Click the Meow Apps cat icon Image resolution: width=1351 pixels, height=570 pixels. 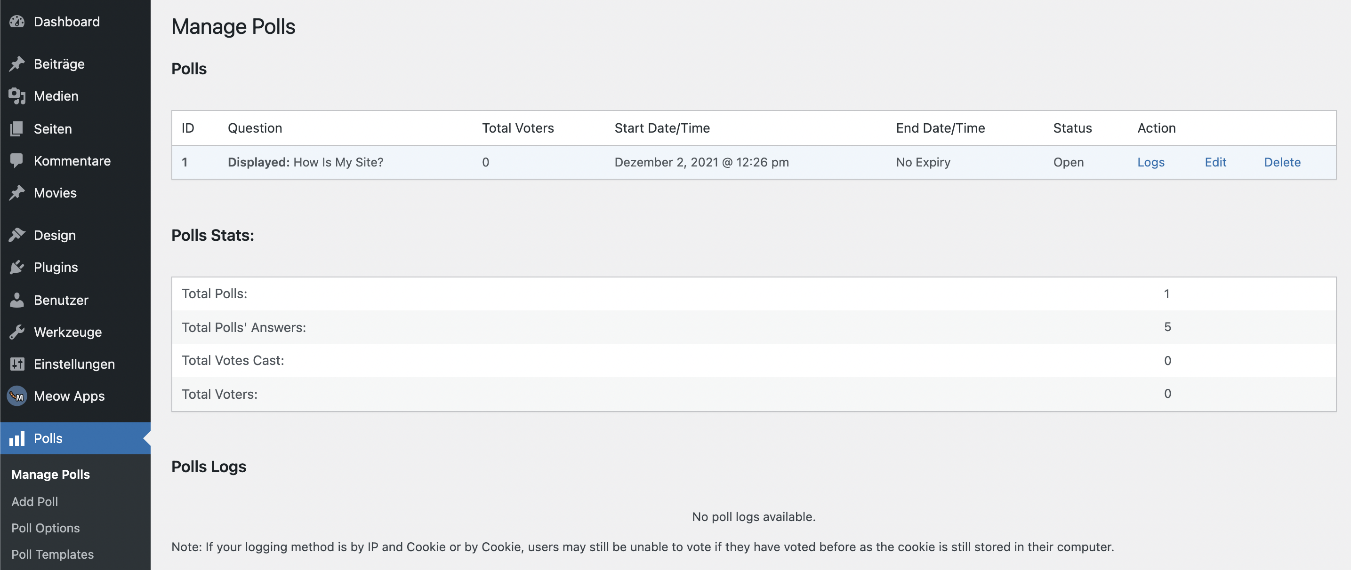pyautogui.click(x=17, y=396)
